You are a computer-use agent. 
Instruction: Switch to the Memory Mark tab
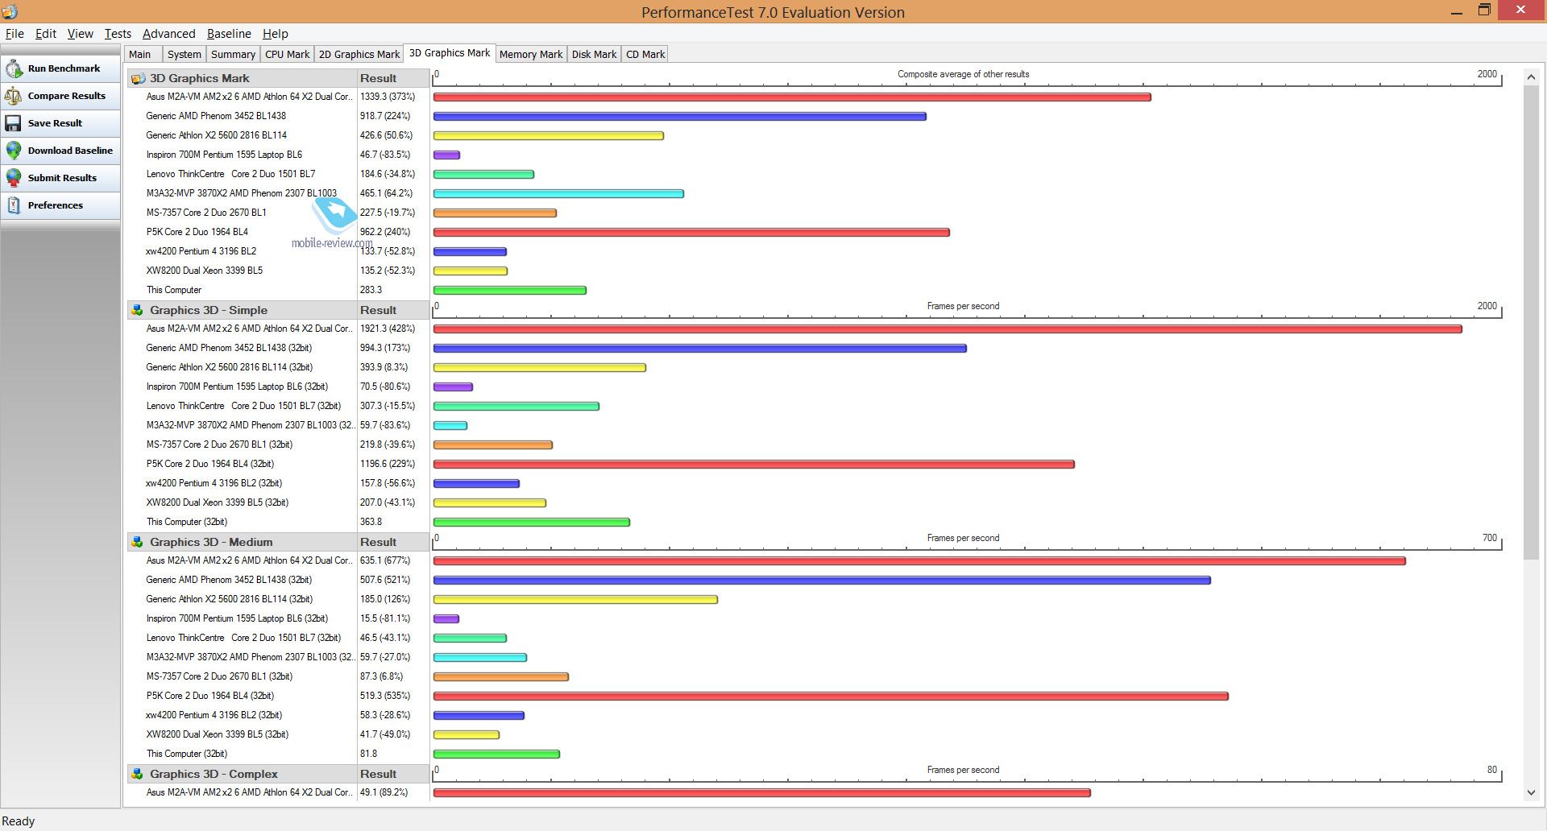(531, 54)
